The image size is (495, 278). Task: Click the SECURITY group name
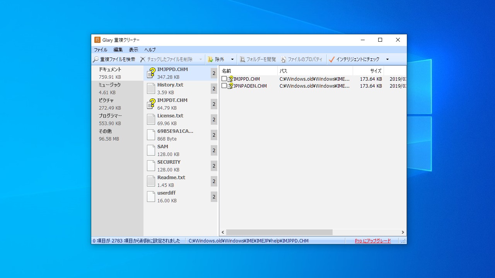pyautogui.click(x=169, y=162)
